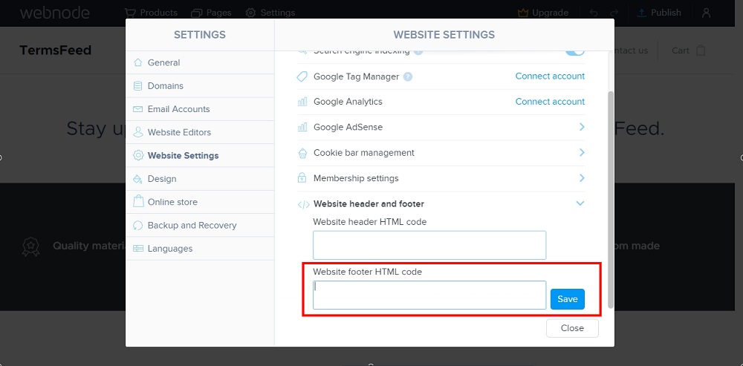Connect account for Google Analytics
The width and height of the screenshot is (743, 366).
point(550,102)
